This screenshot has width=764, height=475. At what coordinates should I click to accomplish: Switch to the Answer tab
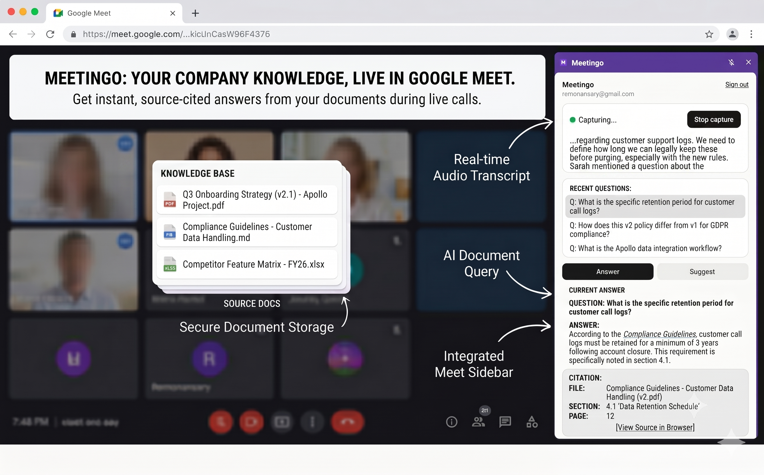click(607, 272)
